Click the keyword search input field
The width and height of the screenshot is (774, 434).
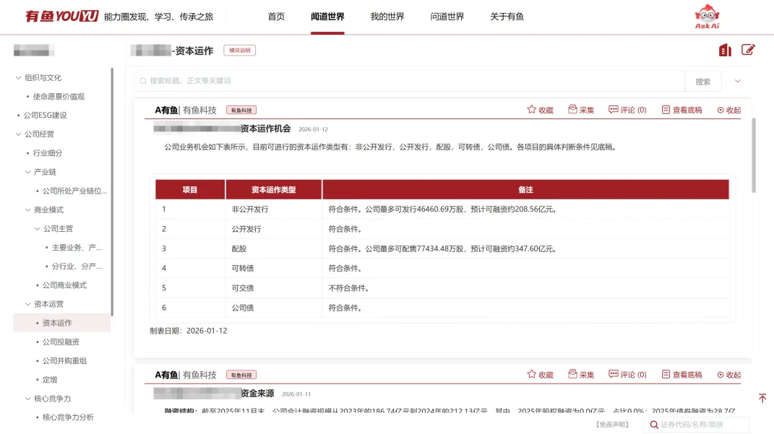coord(410,81)
